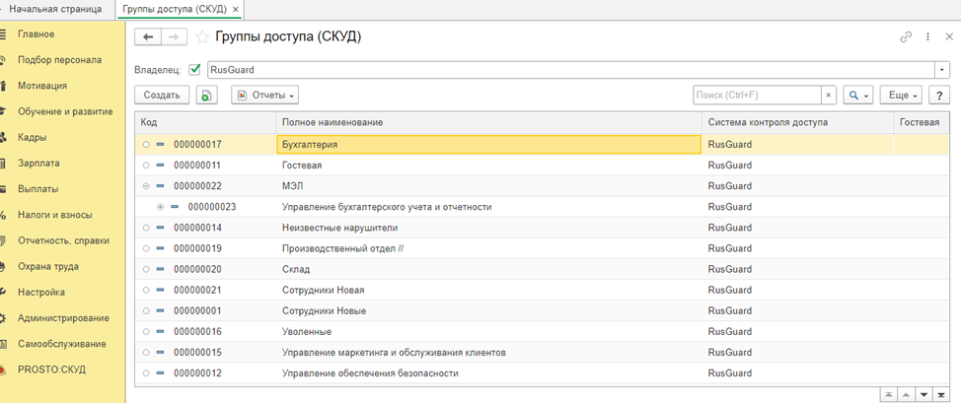Open the Владелец RusGuard dropdown list
This screenshot has height=403, width=961.
tap(942, 69)
